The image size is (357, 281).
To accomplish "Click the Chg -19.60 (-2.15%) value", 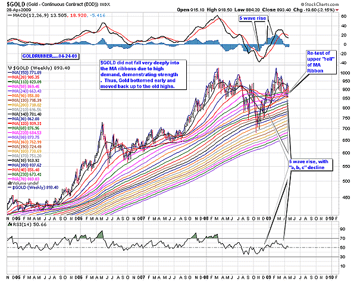I will [314, 10].
